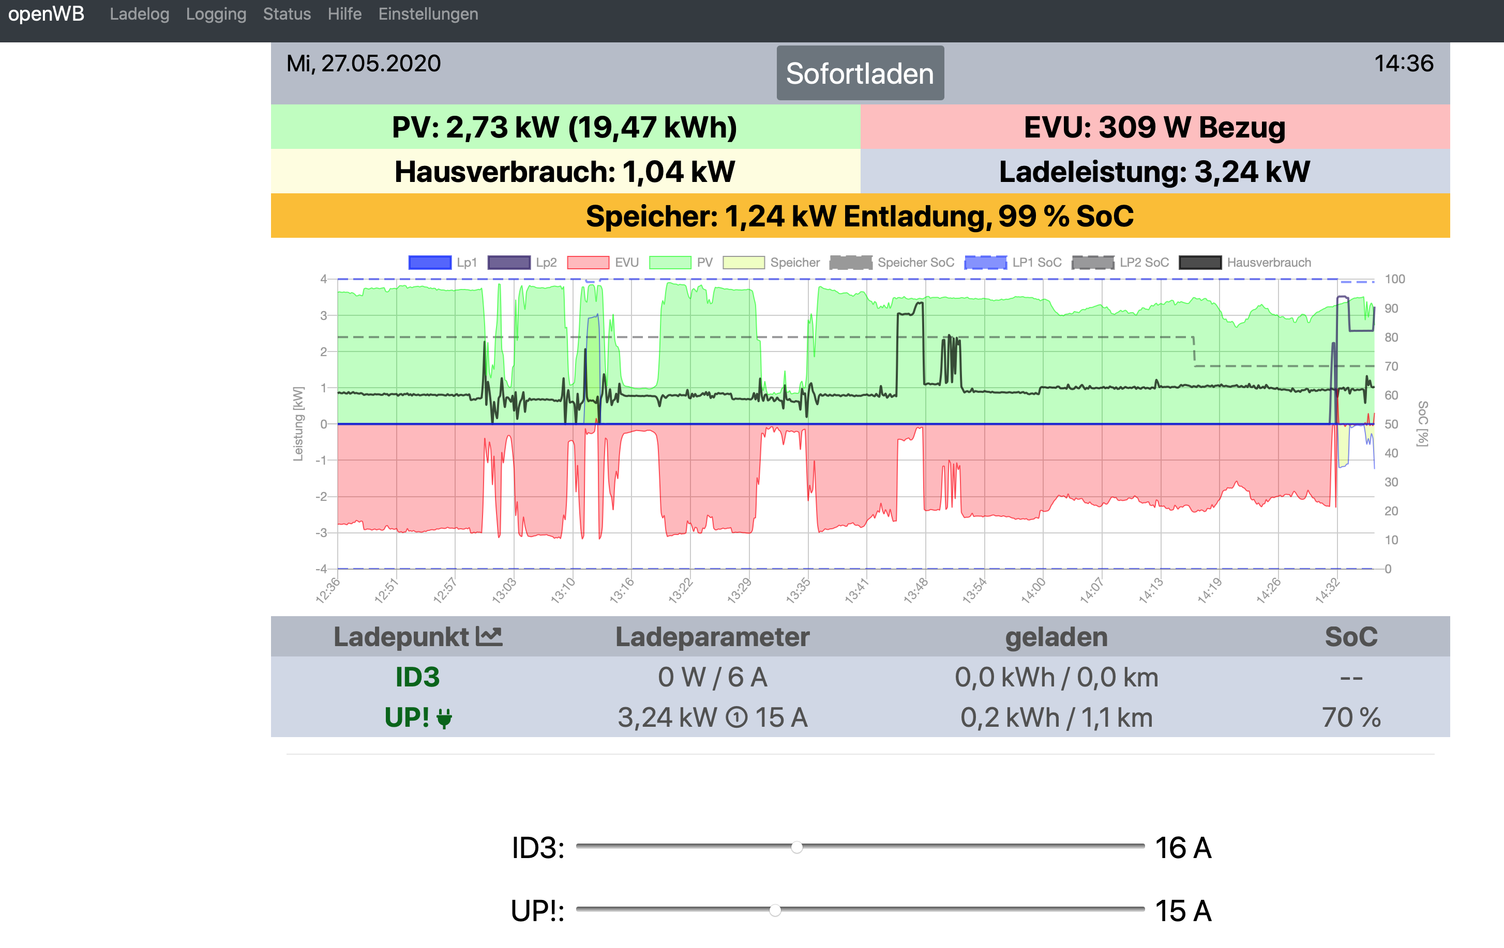Toggle Lp2 legend swatch in chart
Viewport: 1504px width, 948px height.
point(508,263)
